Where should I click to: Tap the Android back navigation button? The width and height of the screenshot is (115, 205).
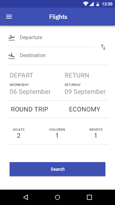click(x=26, y=197)
